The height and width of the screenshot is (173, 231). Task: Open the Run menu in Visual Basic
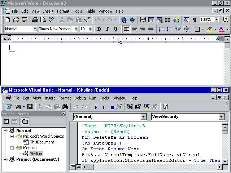93,98
